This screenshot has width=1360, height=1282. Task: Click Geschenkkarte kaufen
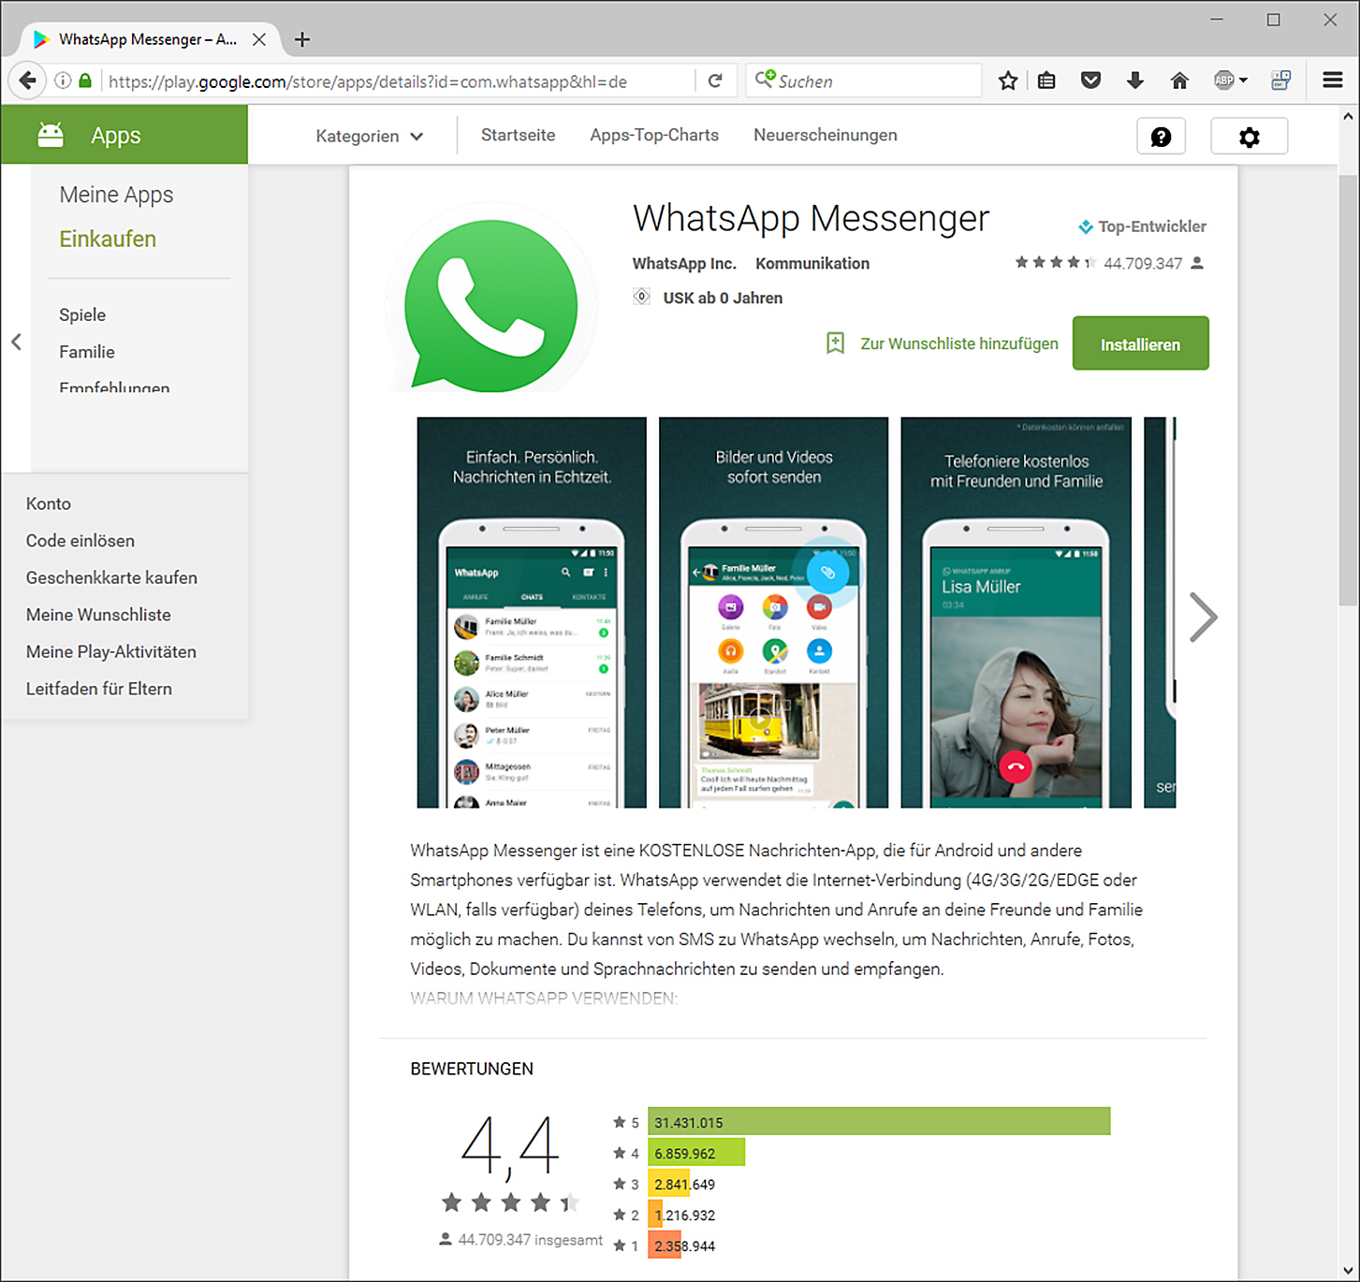click(x=111, y=577)
